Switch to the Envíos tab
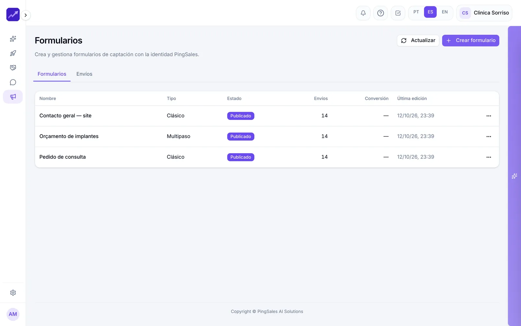Viewport: 521px width, 326px height. point(84,74)
